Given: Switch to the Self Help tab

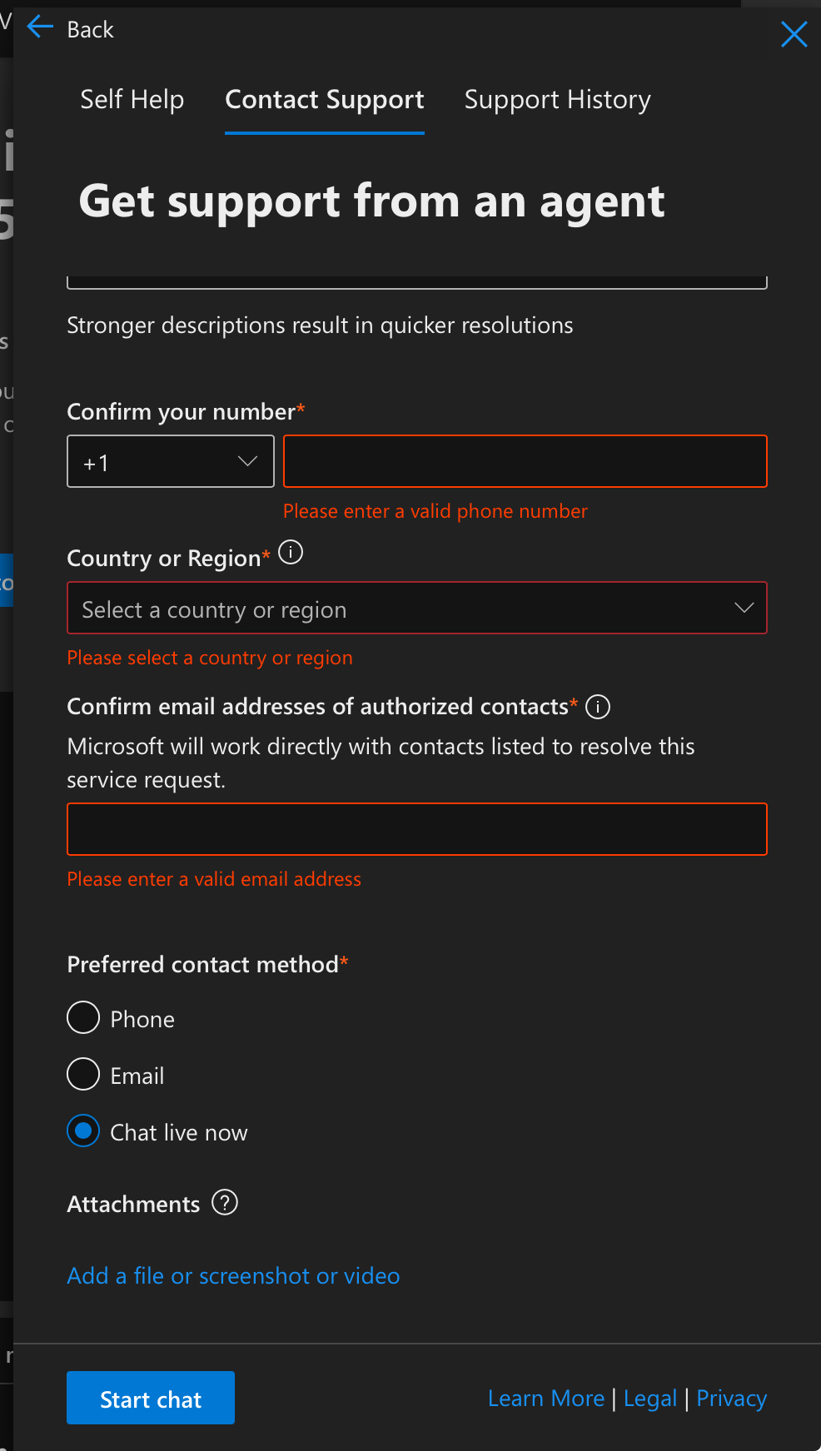Looking at the screenshot, I should [x=132, y=100].
